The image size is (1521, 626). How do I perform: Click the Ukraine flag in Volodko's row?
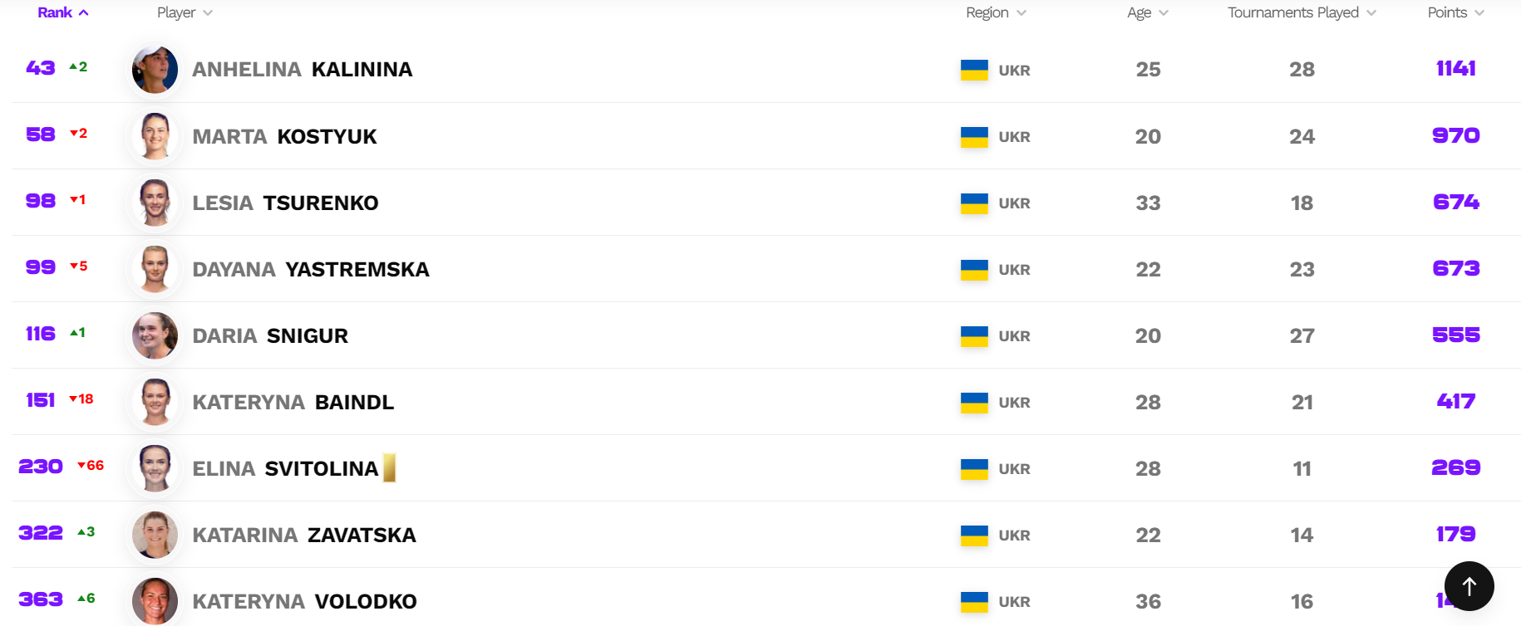click(974, 601)
